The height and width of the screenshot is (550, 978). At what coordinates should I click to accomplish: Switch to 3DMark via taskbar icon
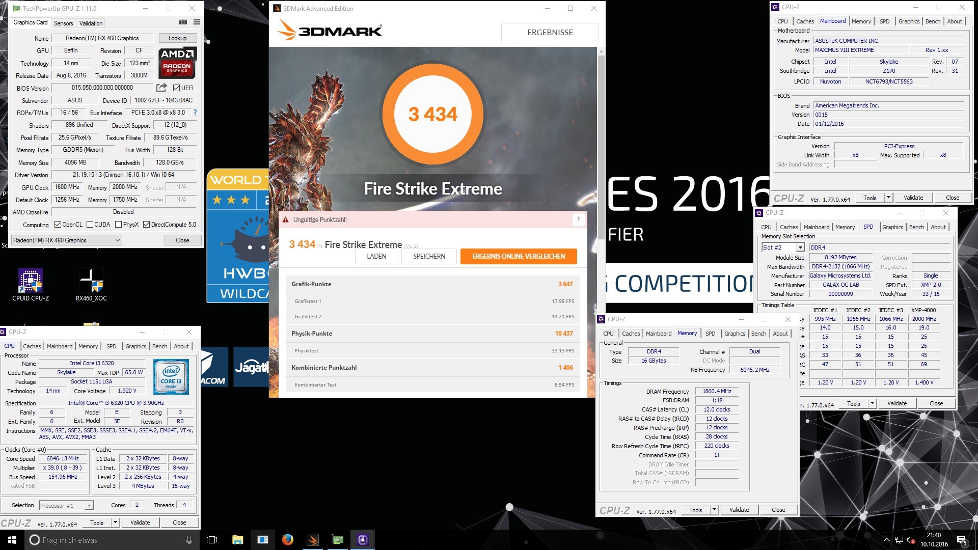pos(313,540)
